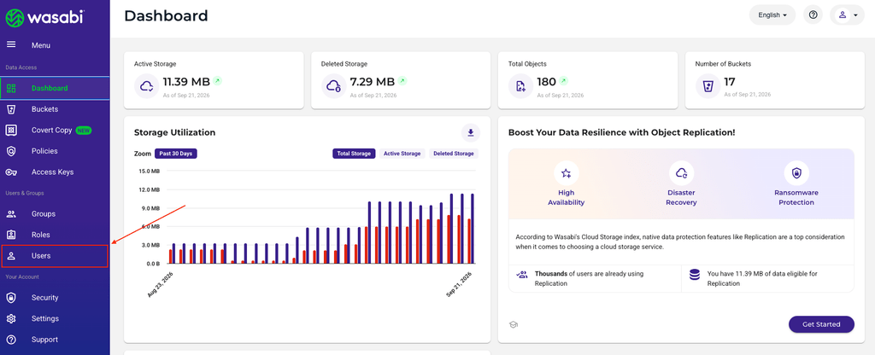Click the Active Storage cloud icon
875x355 pixels.
tap(147, 86)
